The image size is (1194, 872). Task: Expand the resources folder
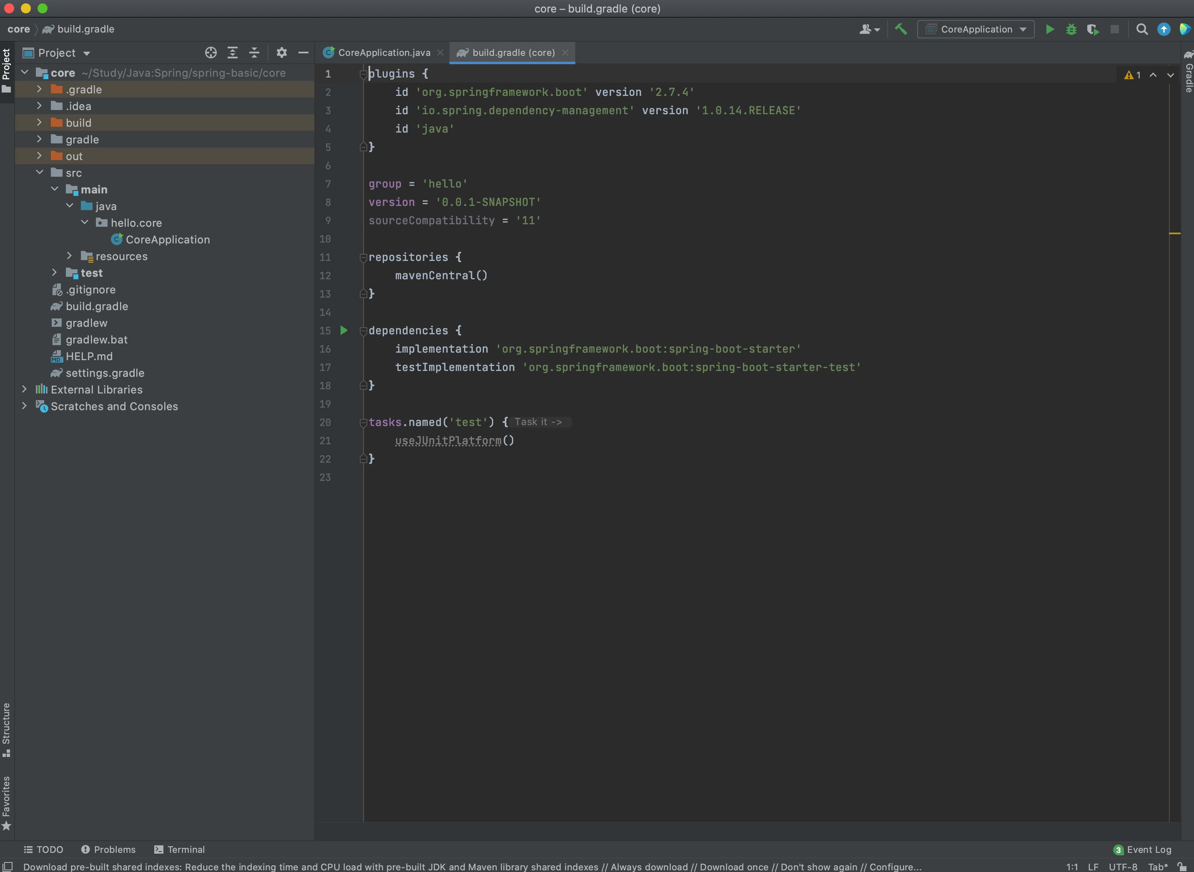point(69,256)
